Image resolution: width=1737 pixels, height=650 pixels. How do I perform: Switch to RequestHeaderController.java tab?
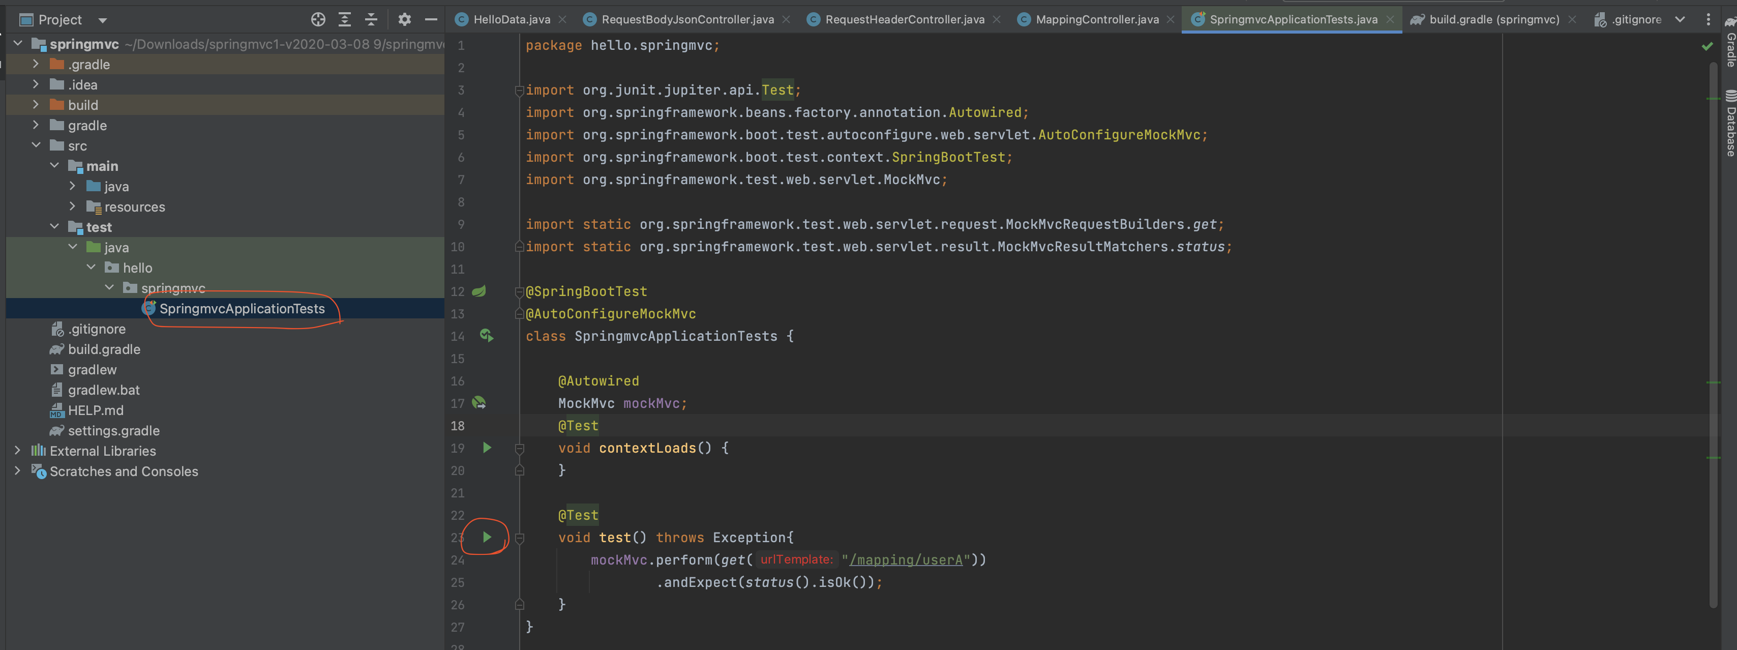tap(904, 19)
